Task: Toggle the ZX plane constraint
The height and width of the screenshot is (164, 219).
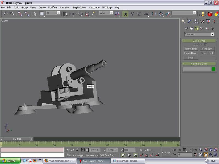Action: (x=146, y=14)
